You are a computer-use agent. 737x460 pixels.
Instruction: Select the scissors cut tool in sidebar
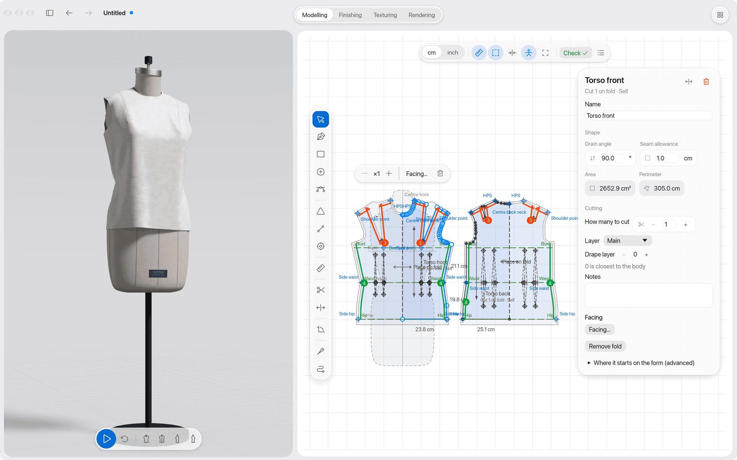coord(321,290)
